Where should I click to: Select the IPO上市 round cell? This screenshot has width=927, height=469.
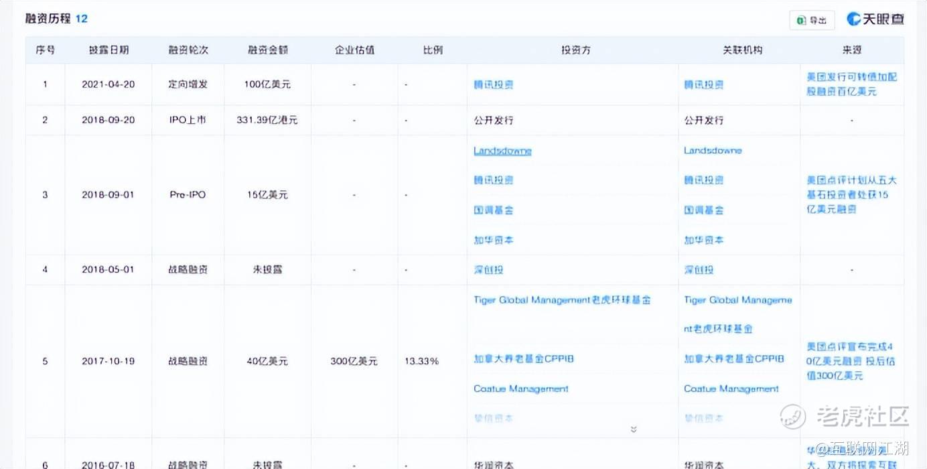coord(188,120)
